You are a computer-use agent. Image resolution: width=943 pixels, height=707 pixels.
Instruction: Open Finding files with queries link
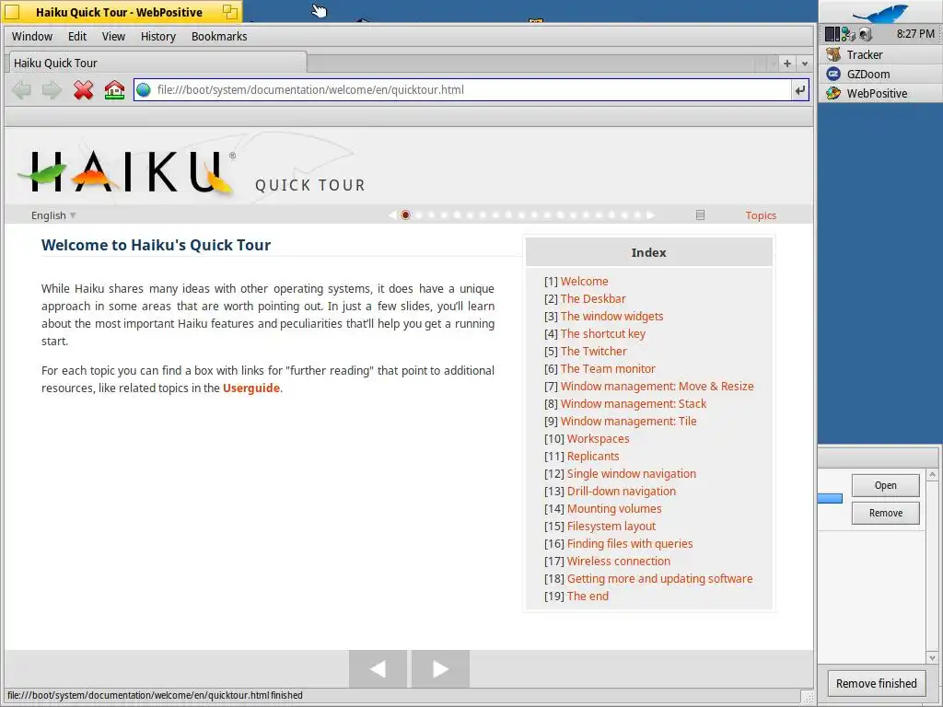pyautogui.click(x=630, y=543)
